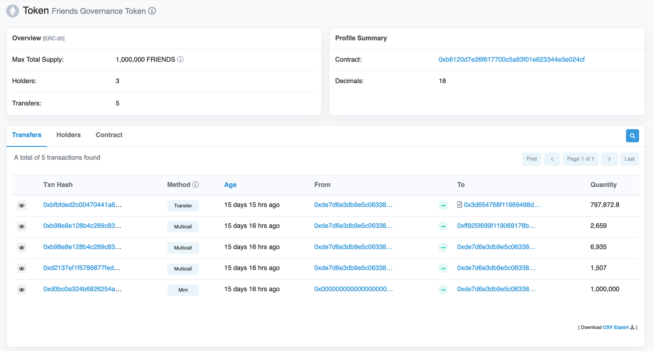Click the Holders count value 3
This screenshot has height=351, width=654.
coord(117,81)
